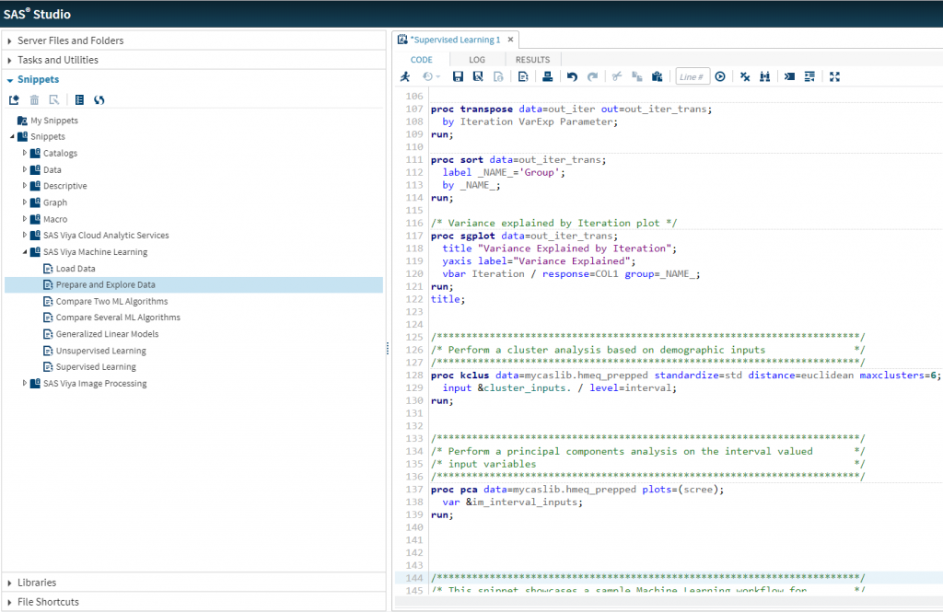Viewport: 943px width, 612px height.
Task: Select Prepare and Explore Data snippet
Action: (x=193, y=285)
